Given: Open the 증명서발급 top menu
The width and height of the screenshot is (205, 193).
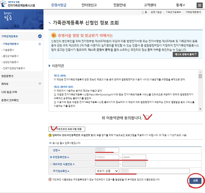Looking at the screenshot, I should (59, 5).
